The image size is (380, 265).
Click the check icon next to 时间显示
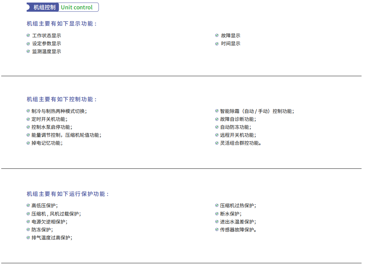pyautogui.click(x=217, y=44)
